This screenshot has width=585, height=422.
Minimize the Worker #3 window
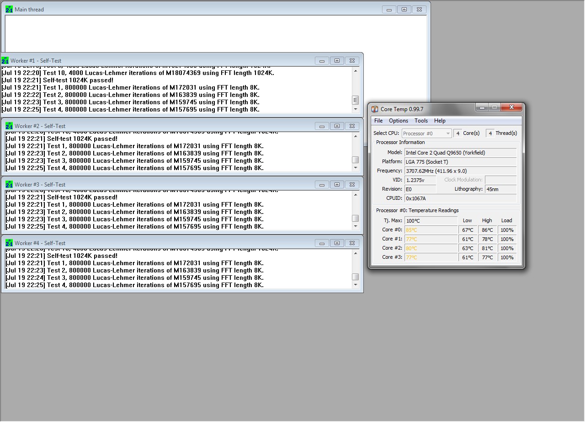(322, 185)
